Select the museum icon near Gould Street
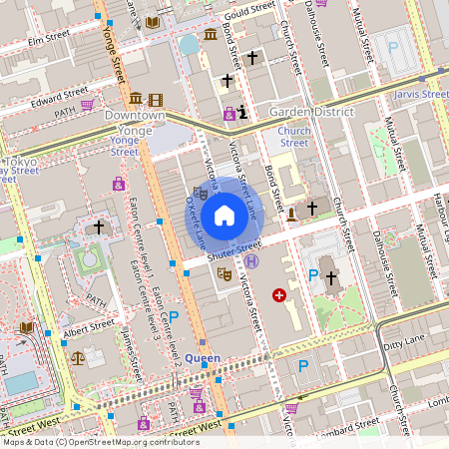Viewport: 449px width, 449px height. pyautogui.click(x=211, y=34)
